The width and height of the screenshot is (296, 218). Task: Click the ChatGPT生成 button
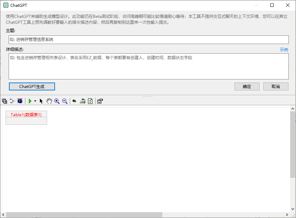32,86
